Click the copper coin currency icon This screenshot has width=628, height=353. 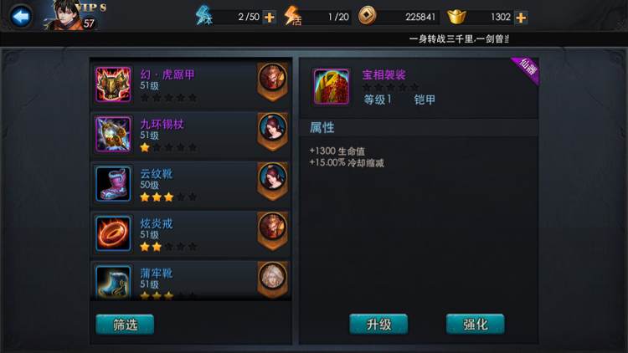coord(367,16)
